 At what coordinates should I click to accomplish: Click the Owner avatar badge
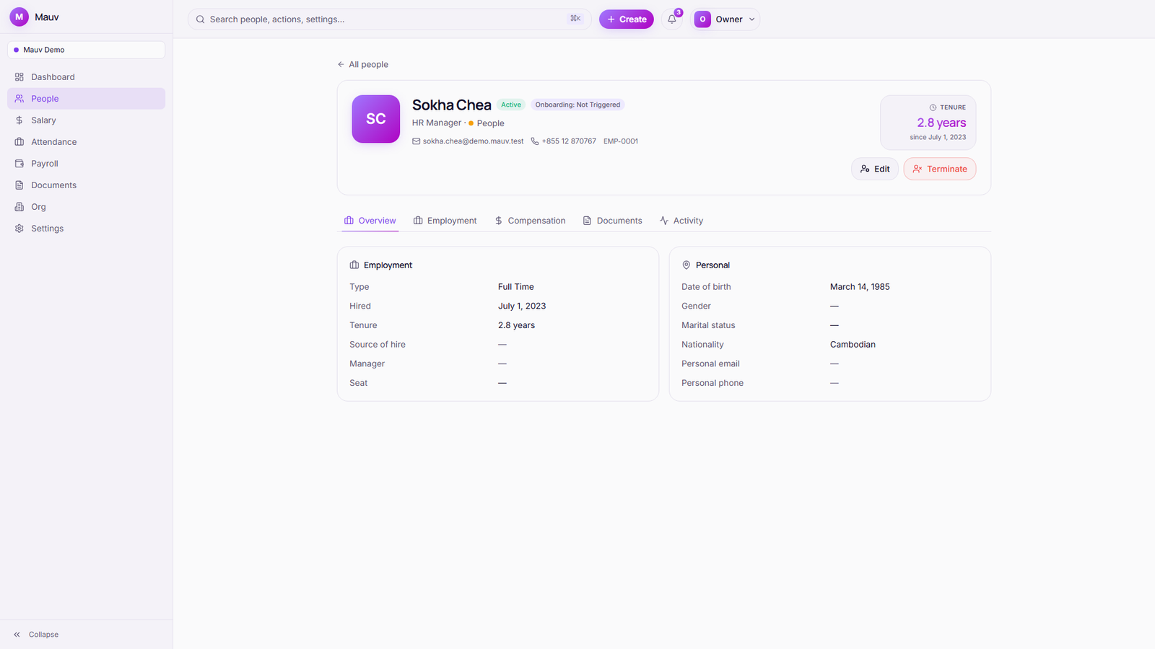[x=702, y=19]
